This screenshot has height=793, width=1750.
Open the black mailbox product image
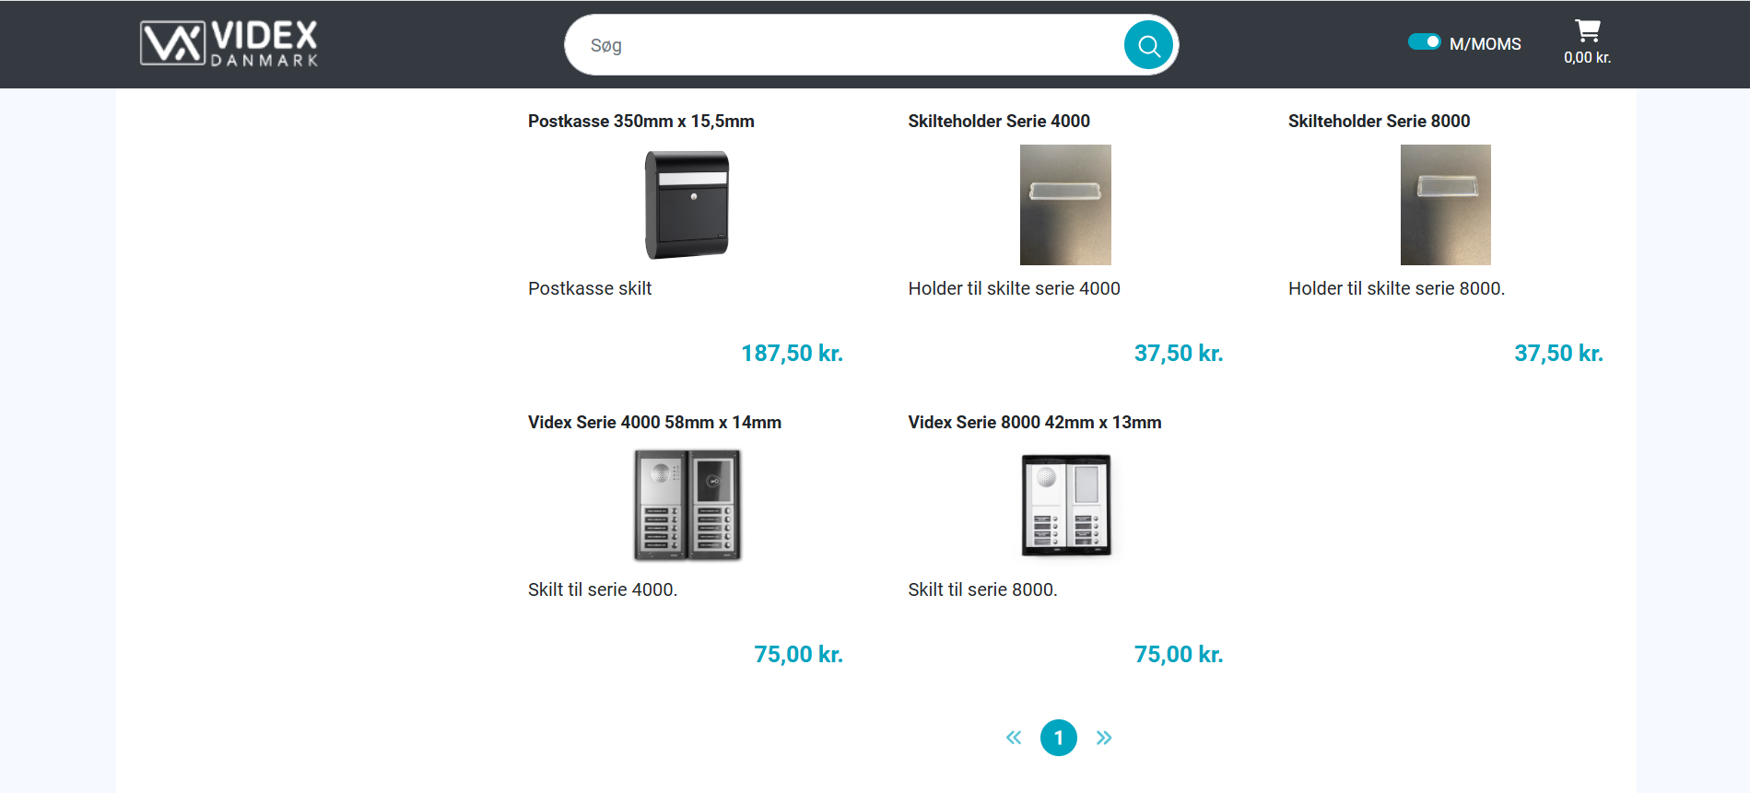(x=687, y=204)
